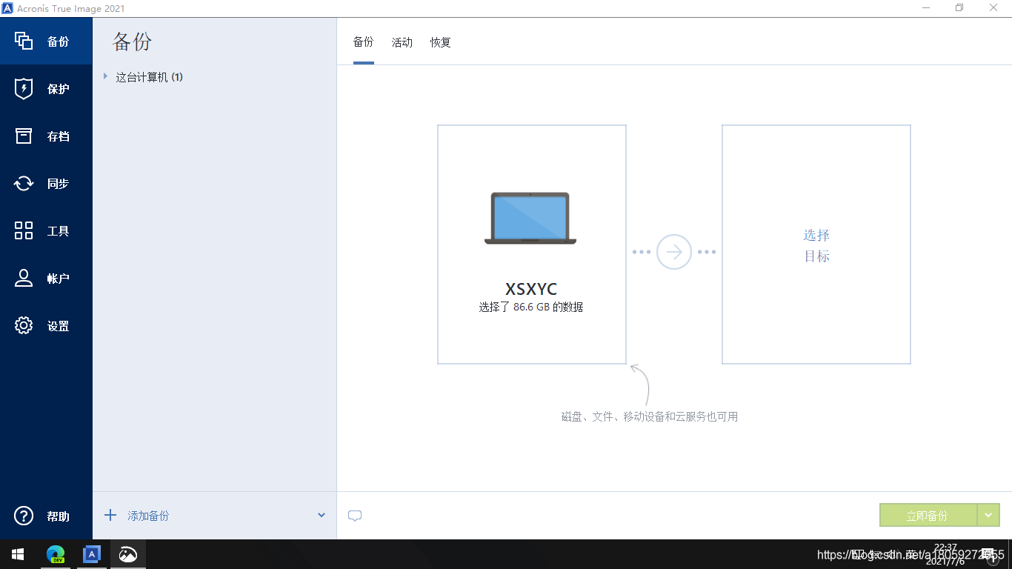Open the 工具 (Tools) grid icon

(x=24, y=230)
